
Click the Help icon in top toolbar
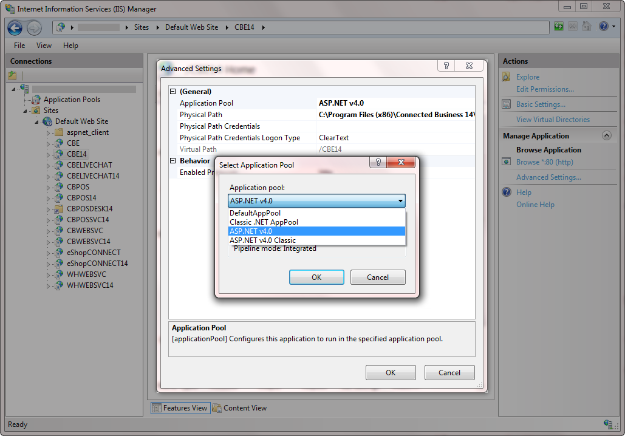[x=603, y=27]
